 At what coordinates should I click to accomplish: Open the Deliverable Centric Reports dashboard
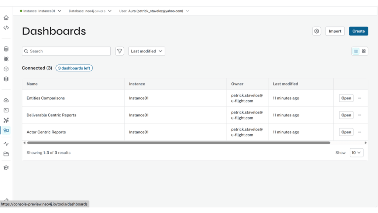(346, 115)
